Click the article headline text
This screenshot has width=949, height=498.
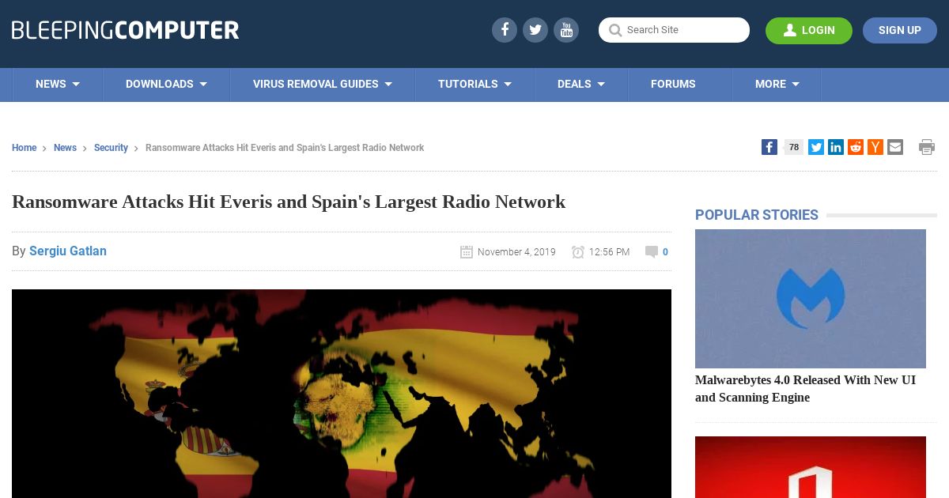pyautogui.click(x=289, y=202)
